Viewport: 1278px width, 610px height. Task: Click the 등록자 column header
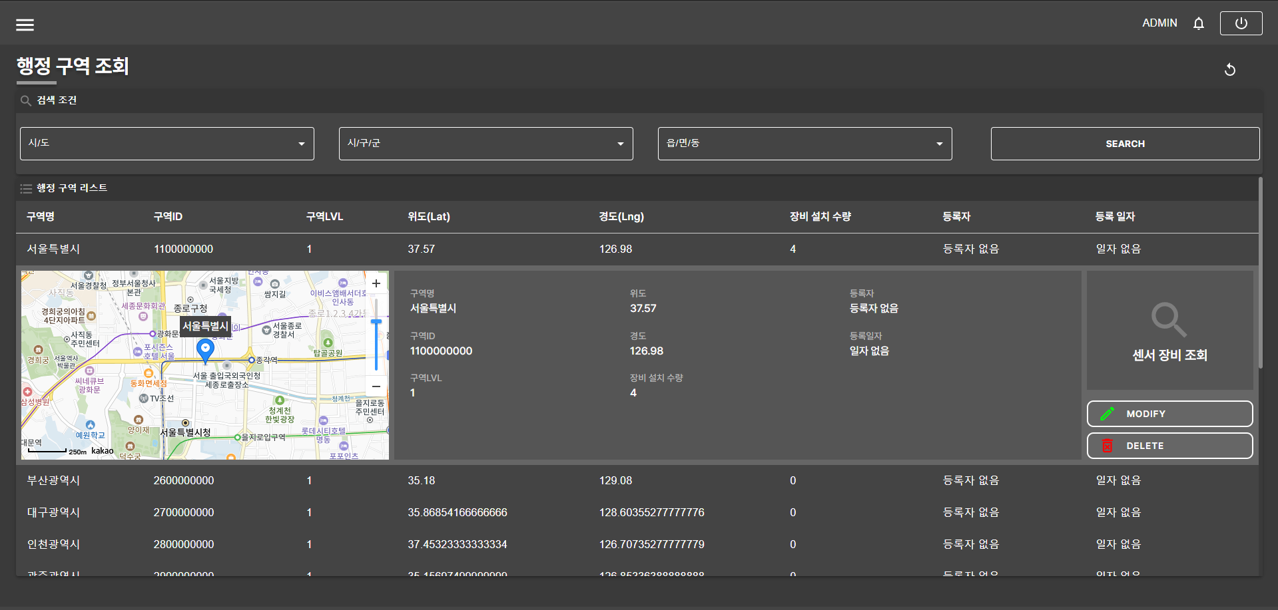coord(956,217)
